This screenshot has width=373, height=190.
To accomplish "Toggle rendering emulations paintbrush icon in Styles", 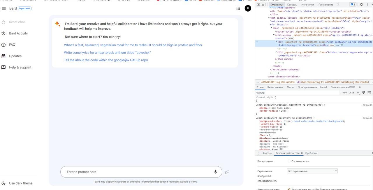I will (x=364, y=93).
